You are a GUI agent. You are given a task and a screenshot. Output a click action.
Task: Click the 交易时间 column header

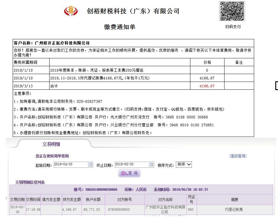coord(33,200)
